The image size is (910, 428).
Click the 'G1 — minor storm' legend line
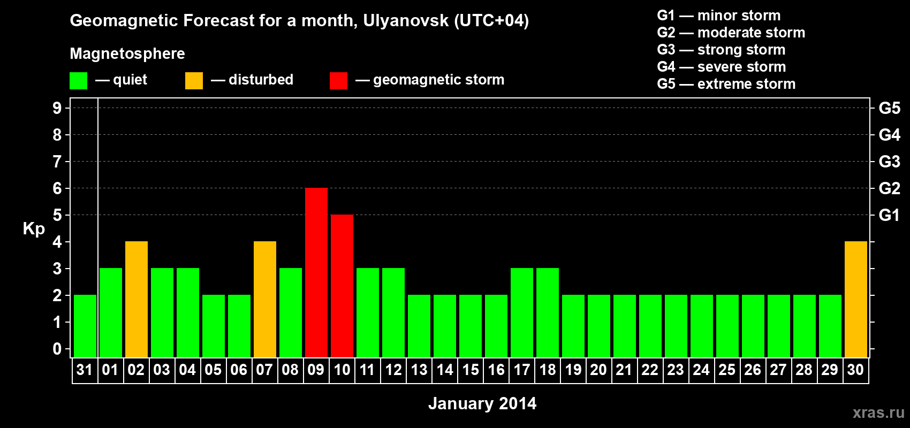point(719,16)
